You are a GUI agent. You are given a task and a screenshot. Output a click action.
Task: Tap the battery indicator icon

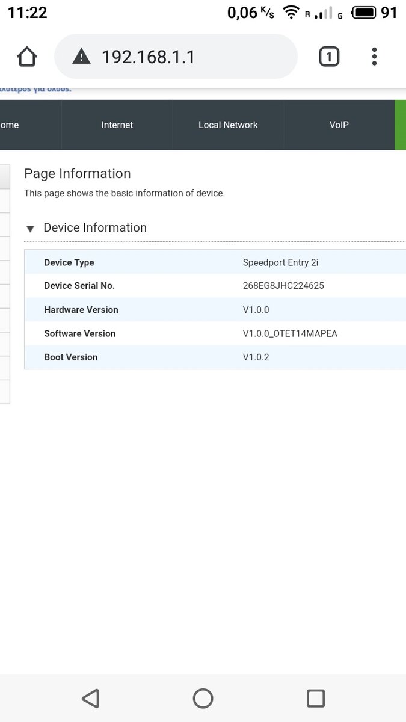click(x=364, y=12)
